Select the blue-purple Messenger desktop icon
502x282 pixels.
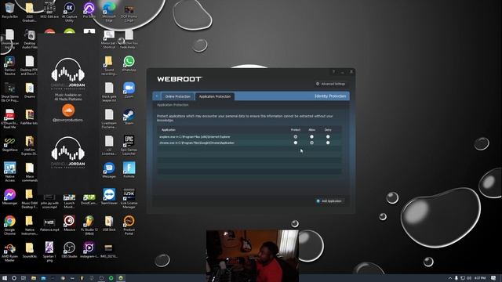point(9,197)
